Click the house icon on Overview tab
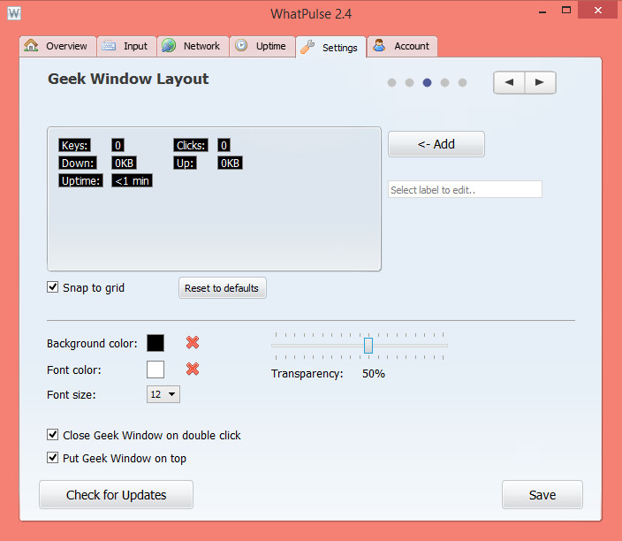This screenshot has width=622, height=541. coord(31,45)
